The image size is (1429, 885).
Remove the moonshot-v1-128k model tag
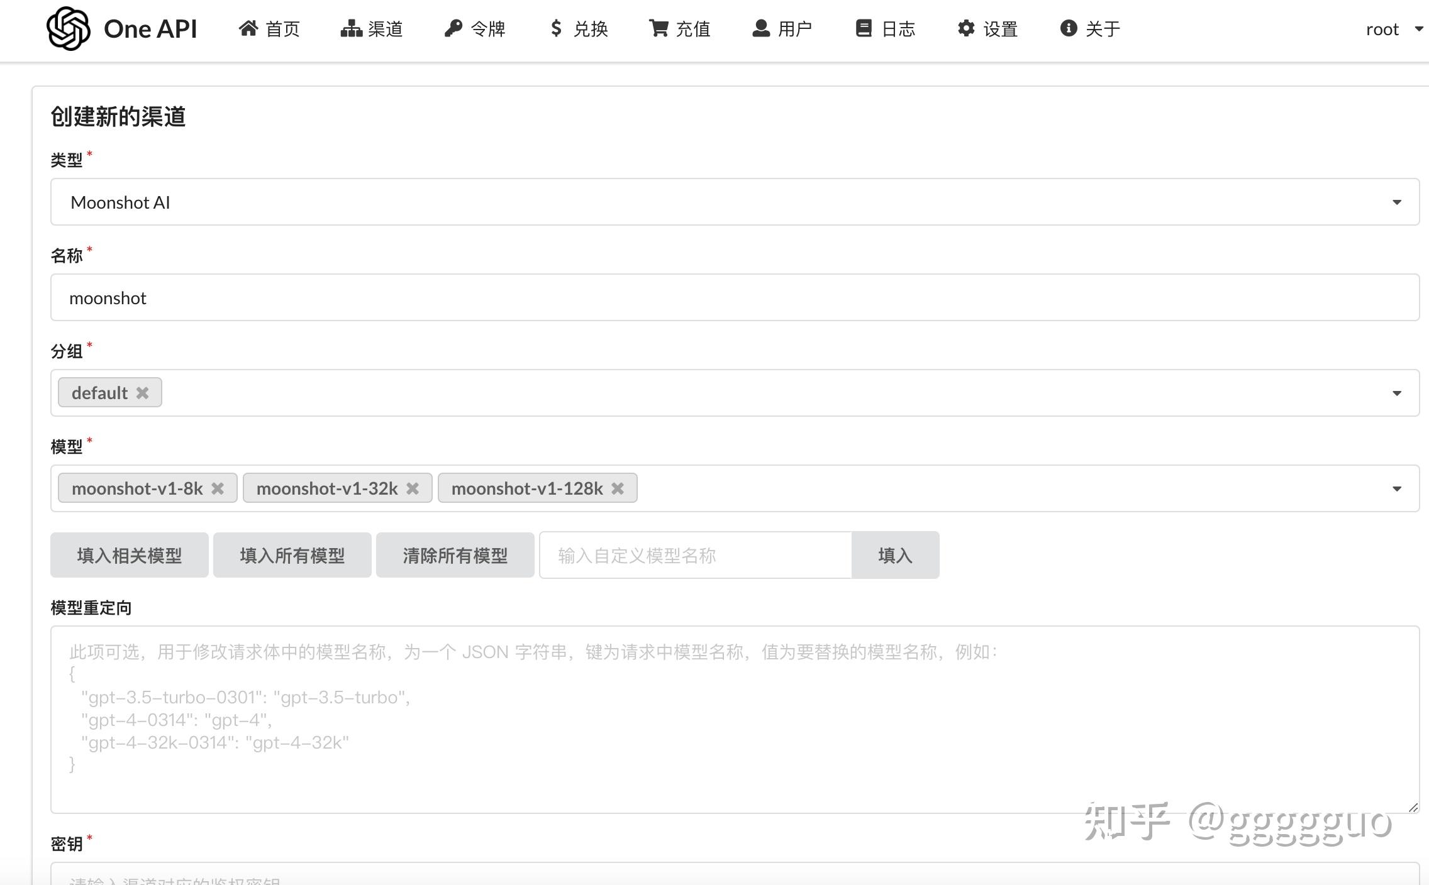618,488
